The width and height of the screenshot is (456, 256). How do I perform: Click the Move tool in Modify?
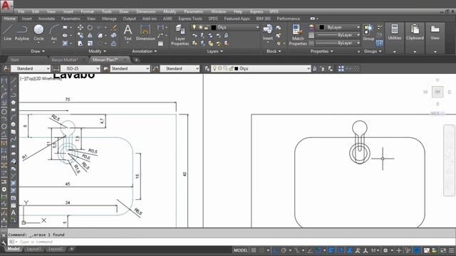pos(81,27)
